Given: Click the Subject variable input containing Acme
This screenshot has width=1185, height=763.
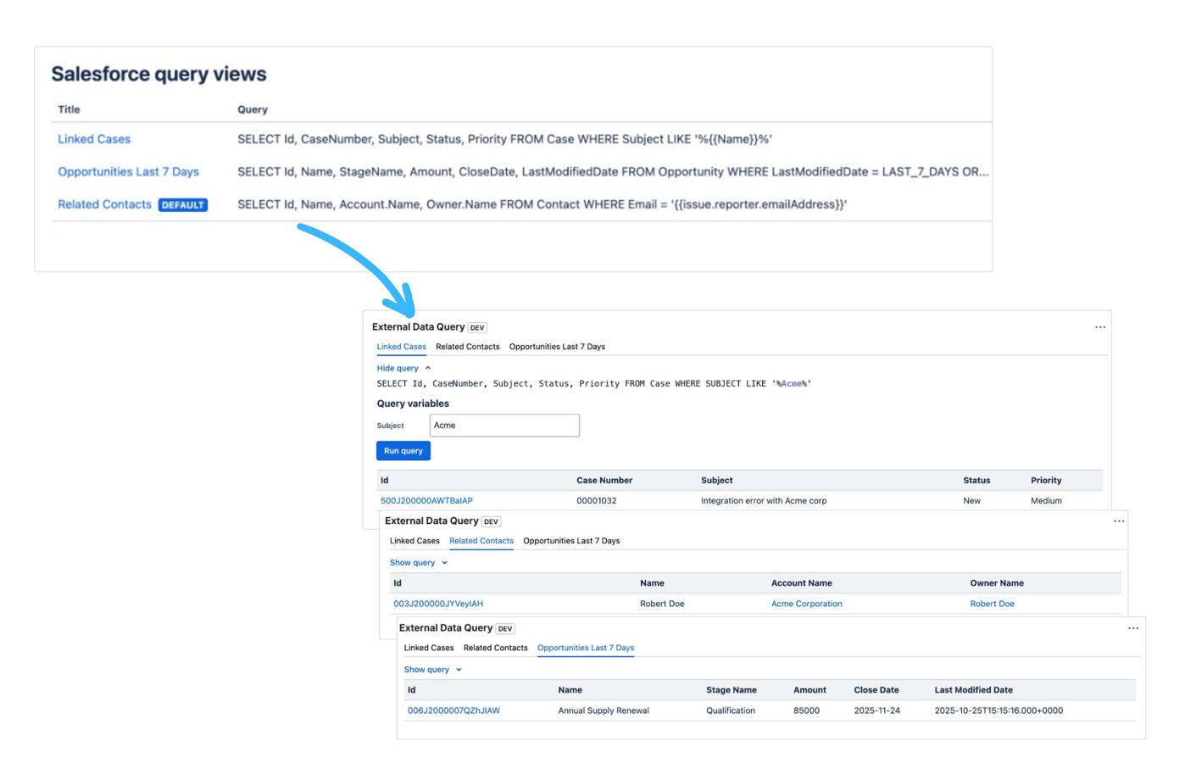Looking at the screenshot, I should [x=504, y=425].
